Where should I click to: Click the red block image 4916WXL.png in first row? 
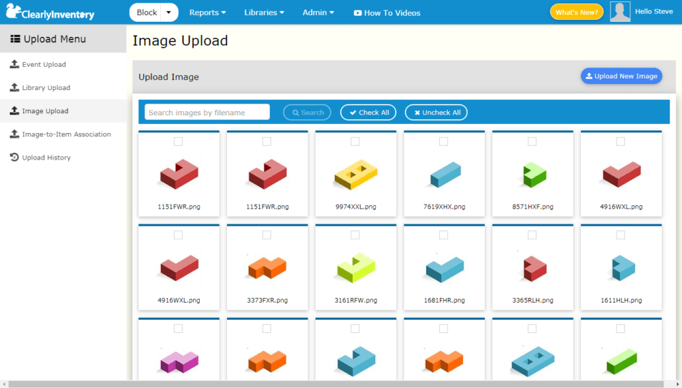[x=621, y=174]
